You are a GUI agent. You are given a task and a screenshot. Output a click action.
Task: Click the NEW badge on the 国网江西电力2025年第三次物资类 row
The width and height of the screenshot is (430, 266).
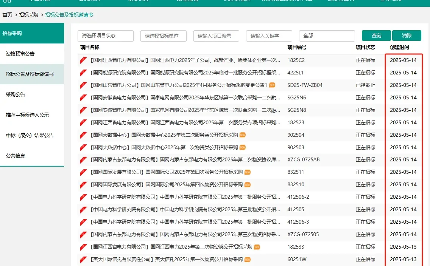257,247
